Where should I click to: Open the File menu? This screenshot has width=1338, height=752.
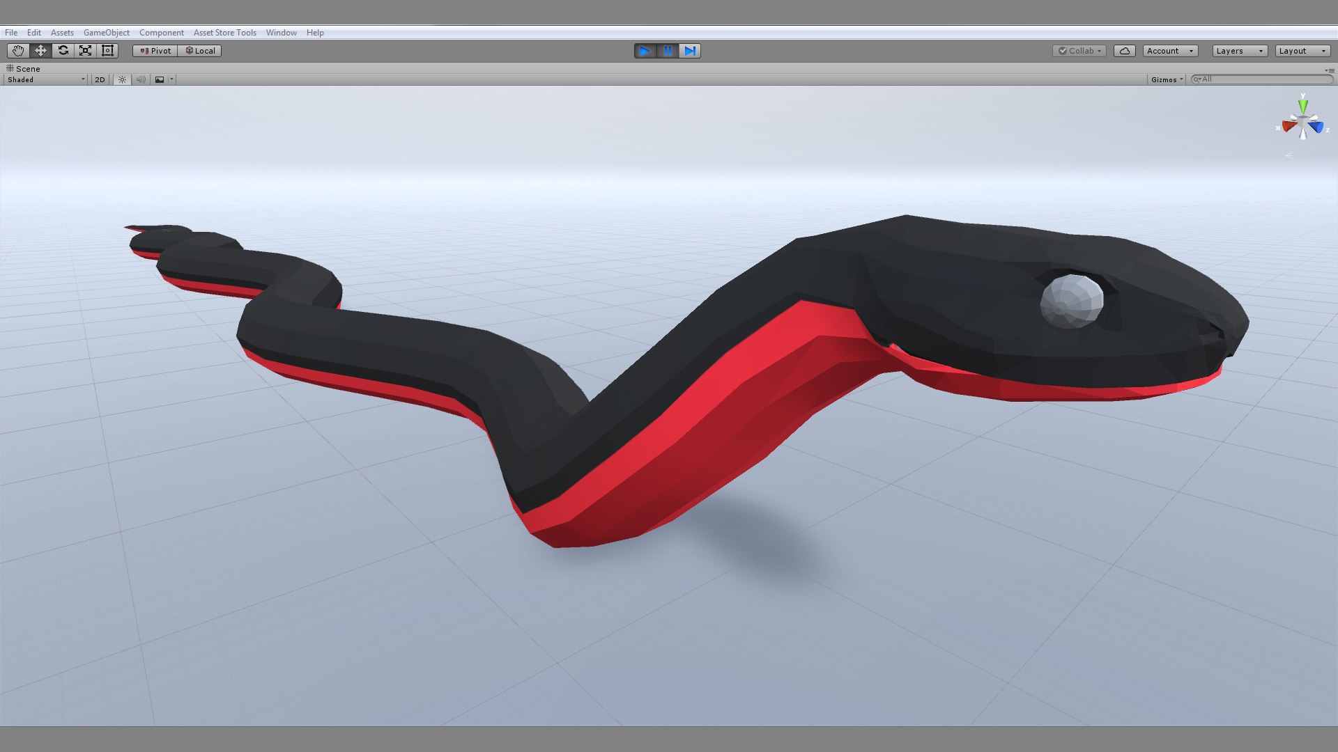11,33
